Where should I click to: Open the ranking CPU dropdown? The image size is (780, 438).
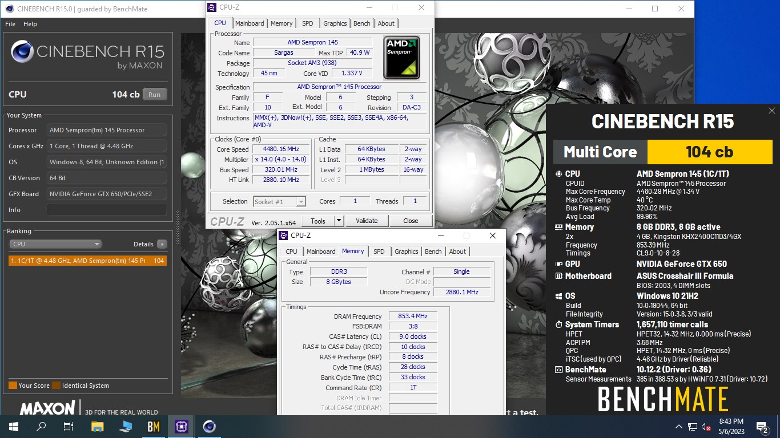click(55, 244)
